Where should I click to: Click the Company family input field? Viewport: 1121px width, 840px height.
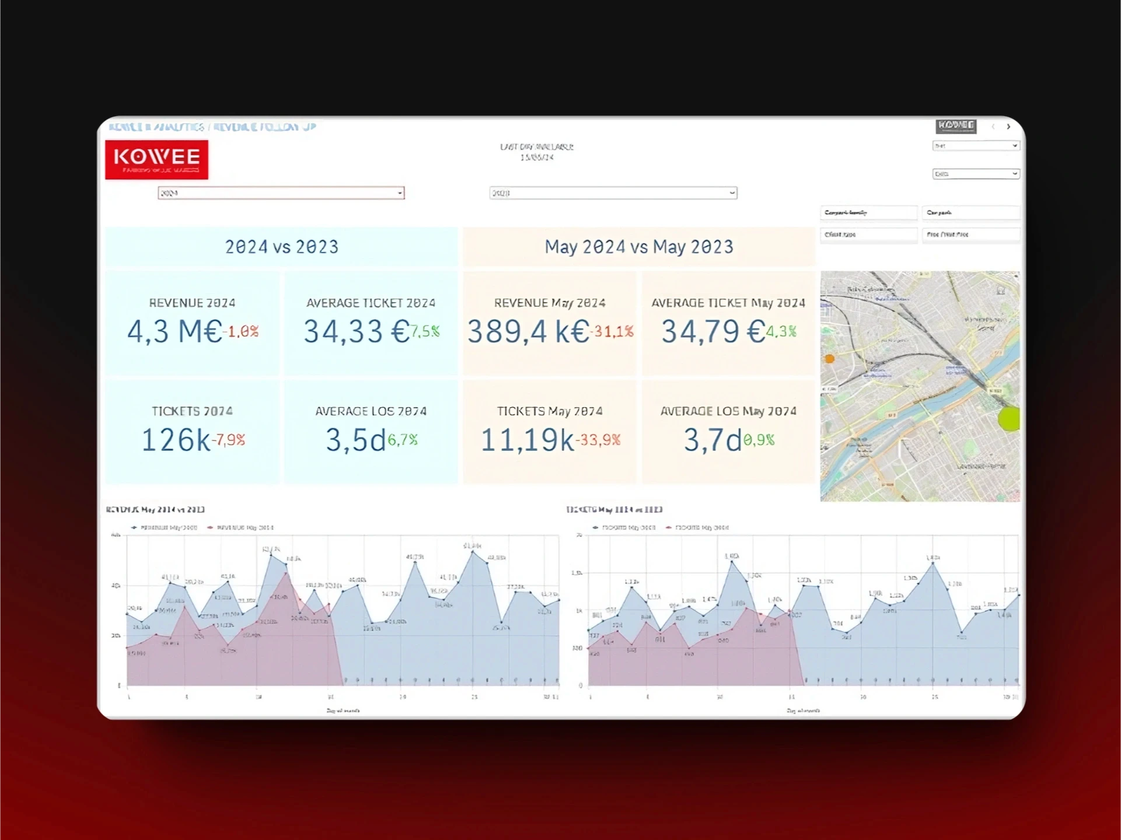[868, 212]
